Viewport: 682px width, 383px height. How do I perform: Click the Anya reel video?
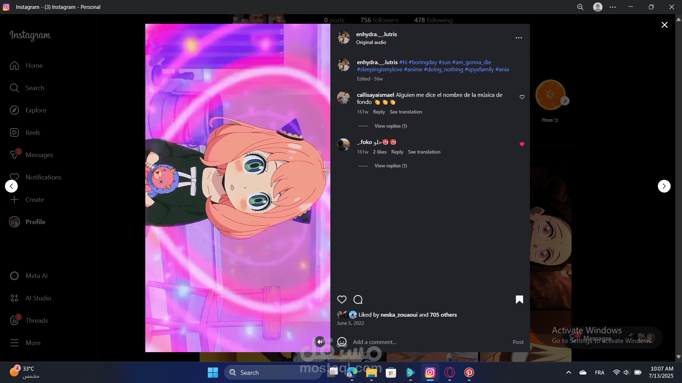pos(238,188)
